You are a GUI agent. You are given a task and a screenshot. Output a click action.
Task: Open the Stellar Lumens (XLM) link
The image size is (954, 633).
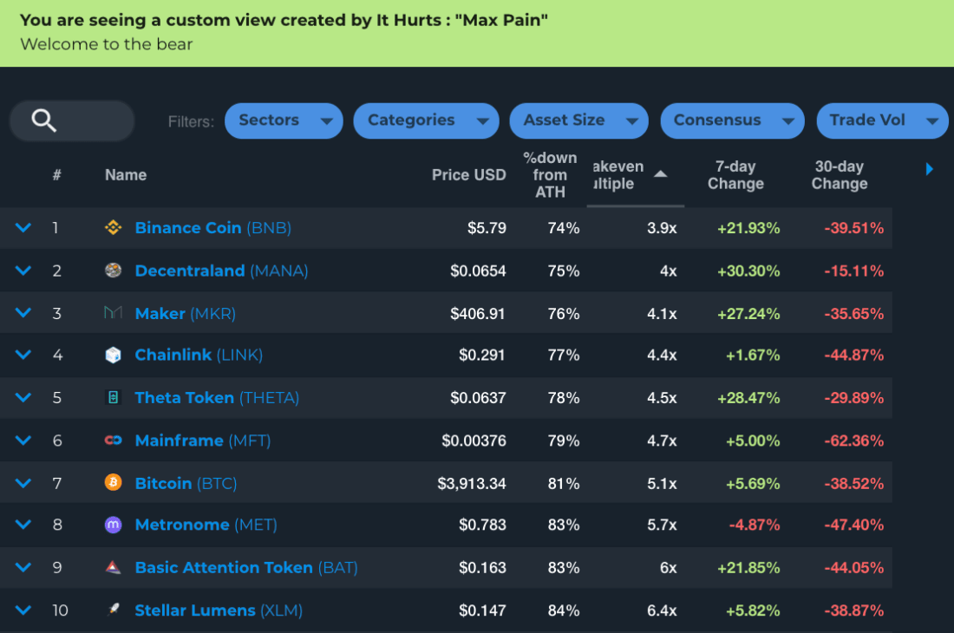(x=219, y=610)
